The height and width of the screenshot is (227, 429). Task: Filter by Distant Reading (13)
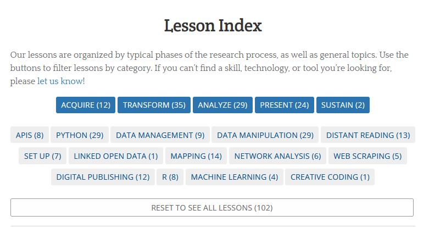click(368, 135)
